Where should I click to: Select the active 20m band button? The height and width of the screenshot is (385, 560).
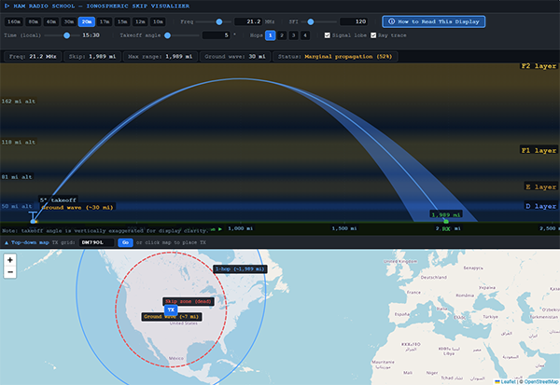pyautogui.click(x=87, y=21)
